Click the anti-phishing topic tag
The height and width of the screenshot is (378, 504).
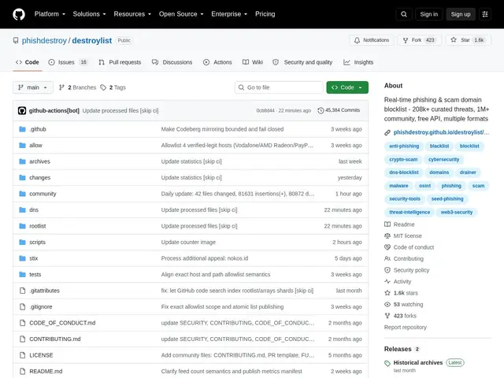(x=404, y=146)
